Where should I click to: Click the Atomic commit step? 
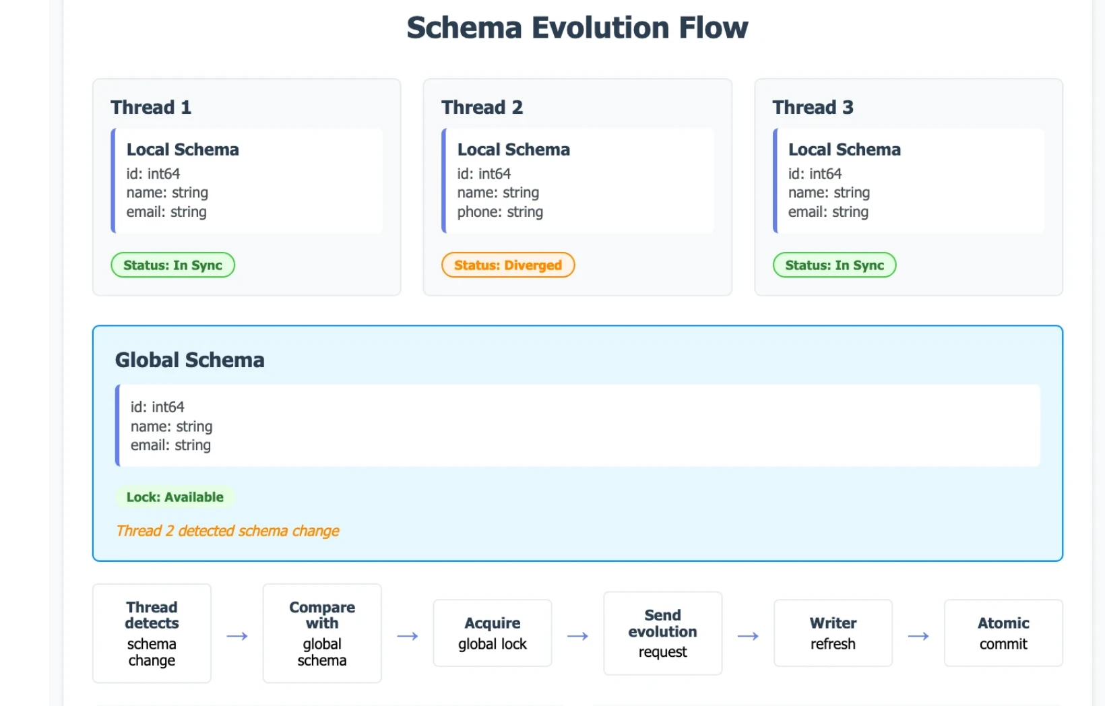coord(1003,633)
